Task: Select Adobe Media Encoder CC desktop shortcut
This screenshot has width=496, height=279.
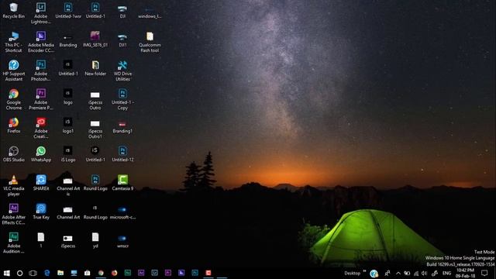Action: [41, 42]
